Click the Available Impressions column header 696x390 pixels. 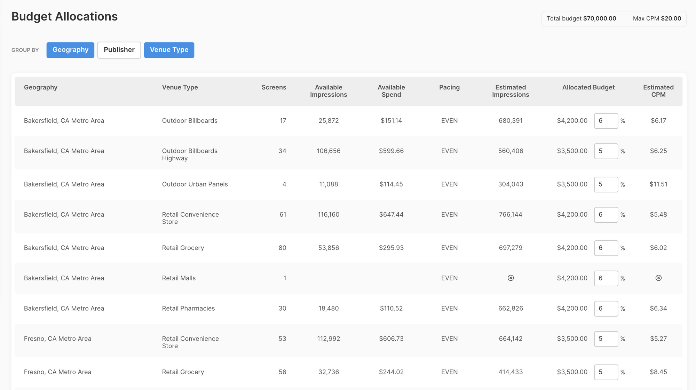[x=329, y=91]
